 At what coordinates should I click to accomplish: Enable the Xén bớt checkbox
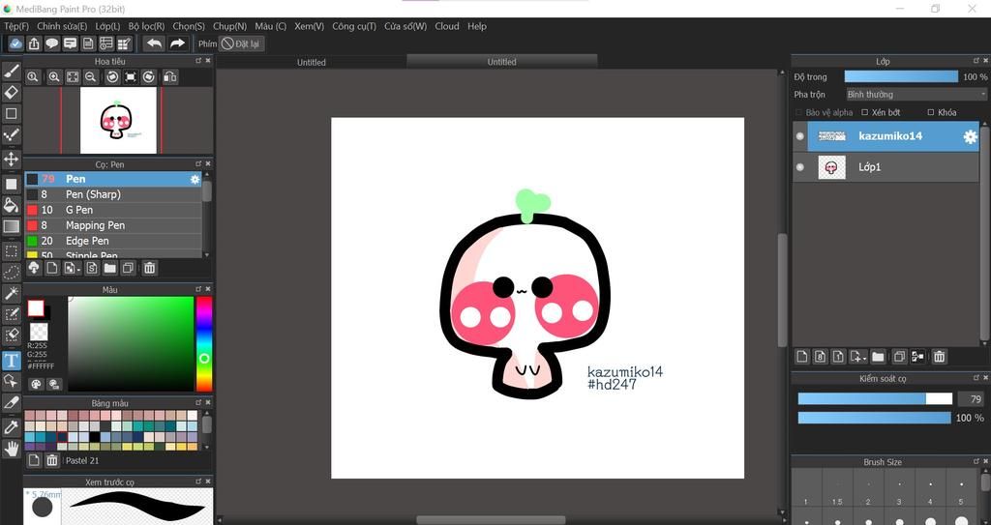point(865,112)
